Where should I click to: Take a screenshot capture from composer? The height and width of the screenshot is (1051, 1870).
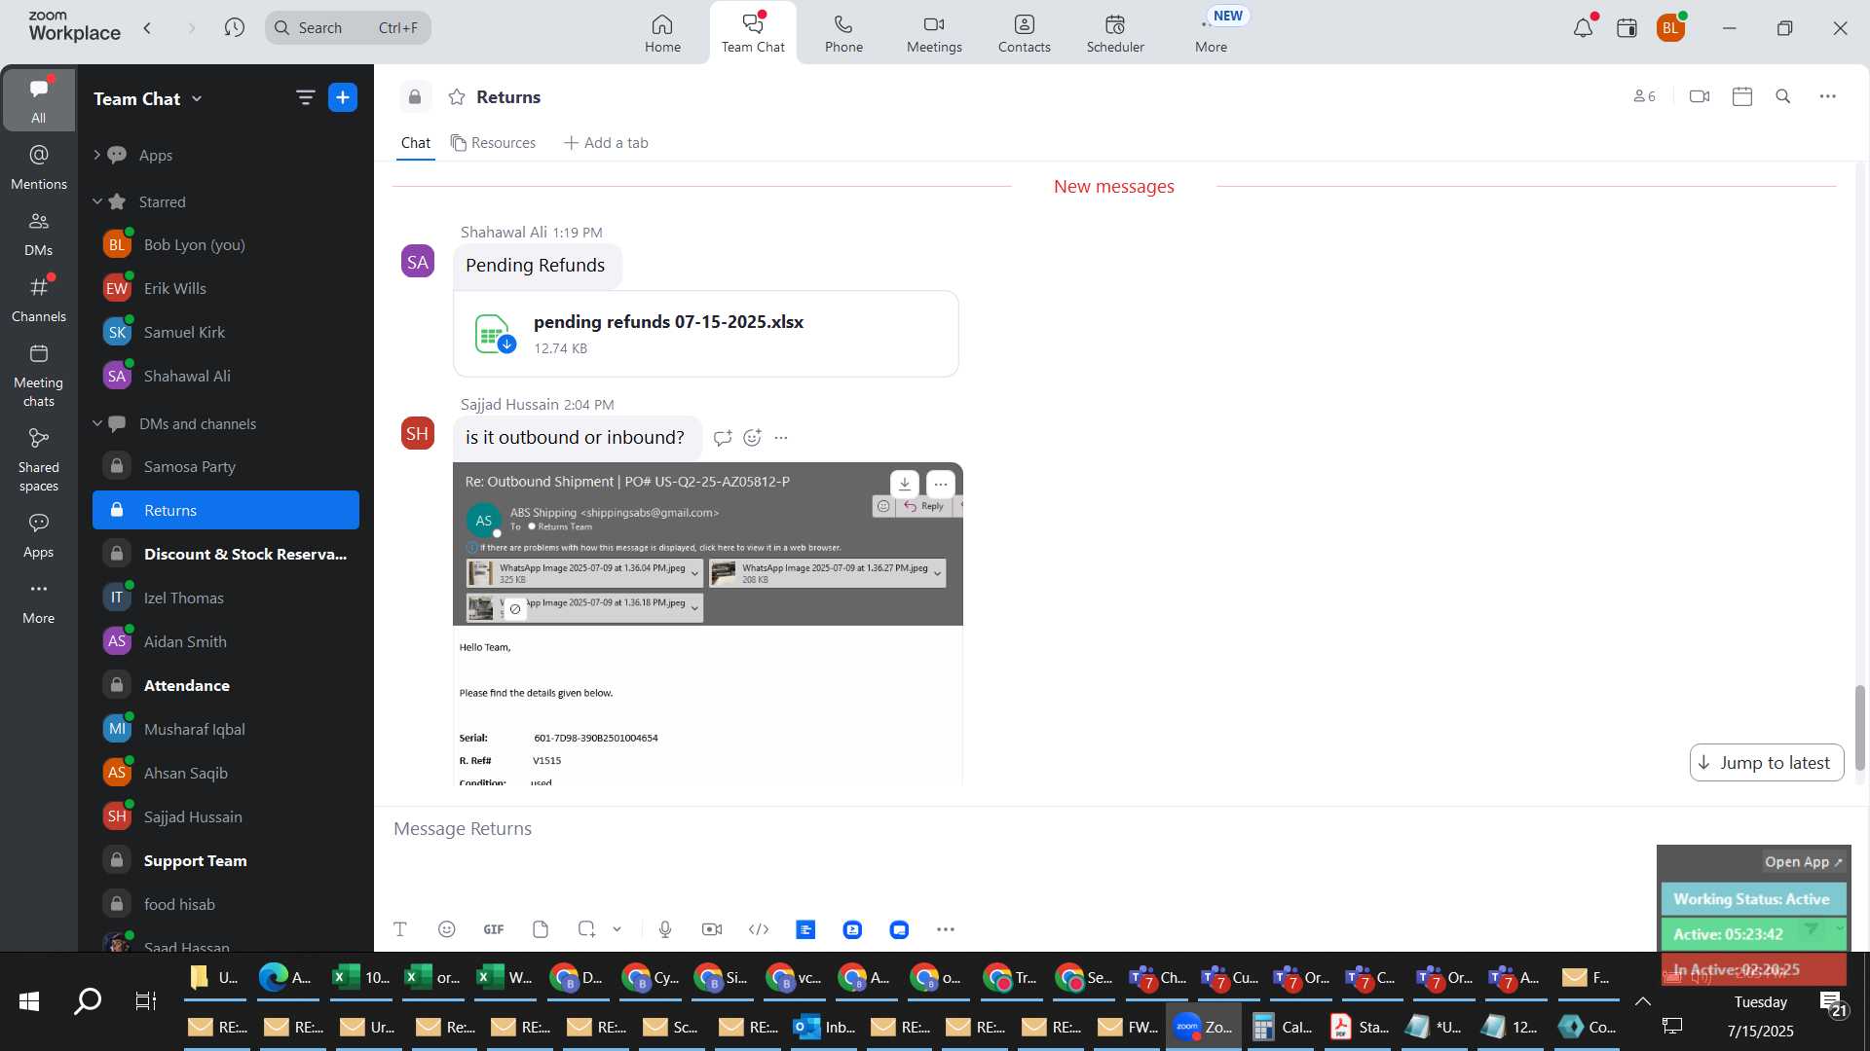click(586, 929)
